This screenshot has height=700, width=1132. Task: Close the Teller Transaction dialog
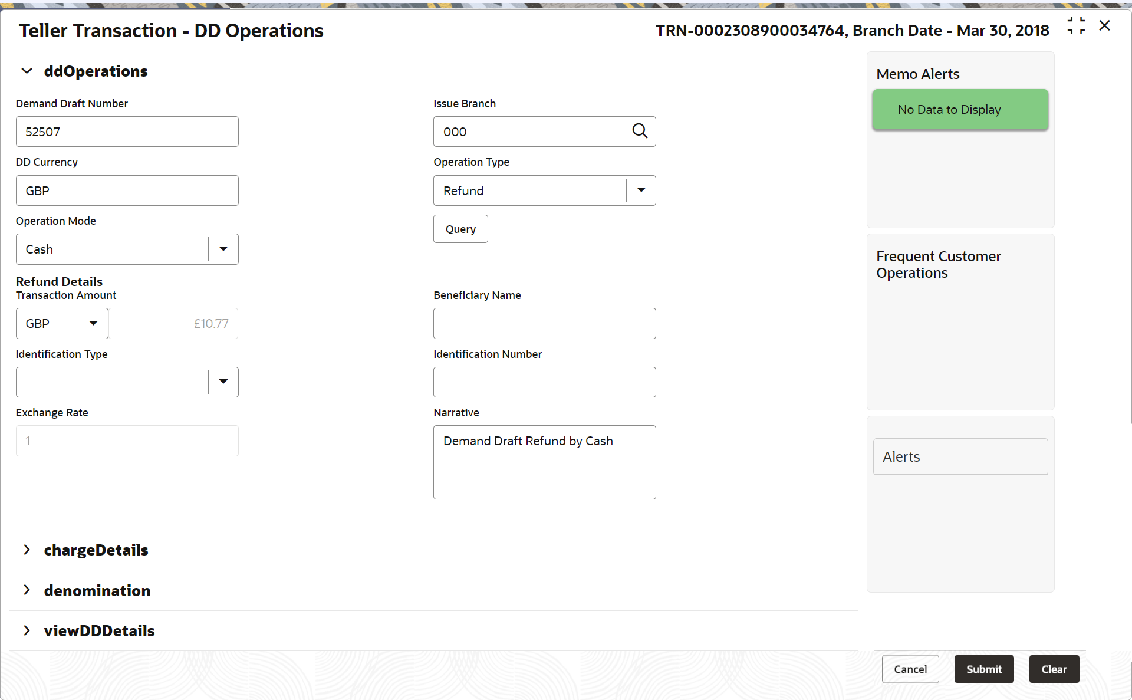[1104, 26]
